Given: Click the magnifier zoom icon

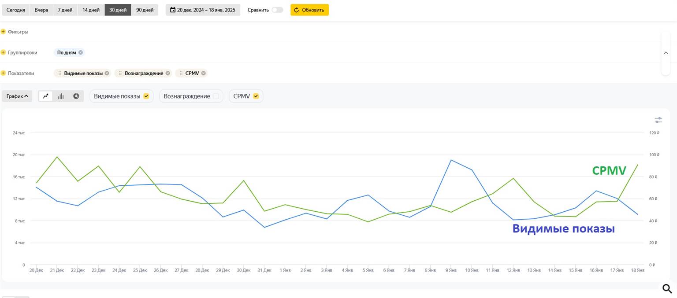Looking at the screenshot, I should 667,289.
